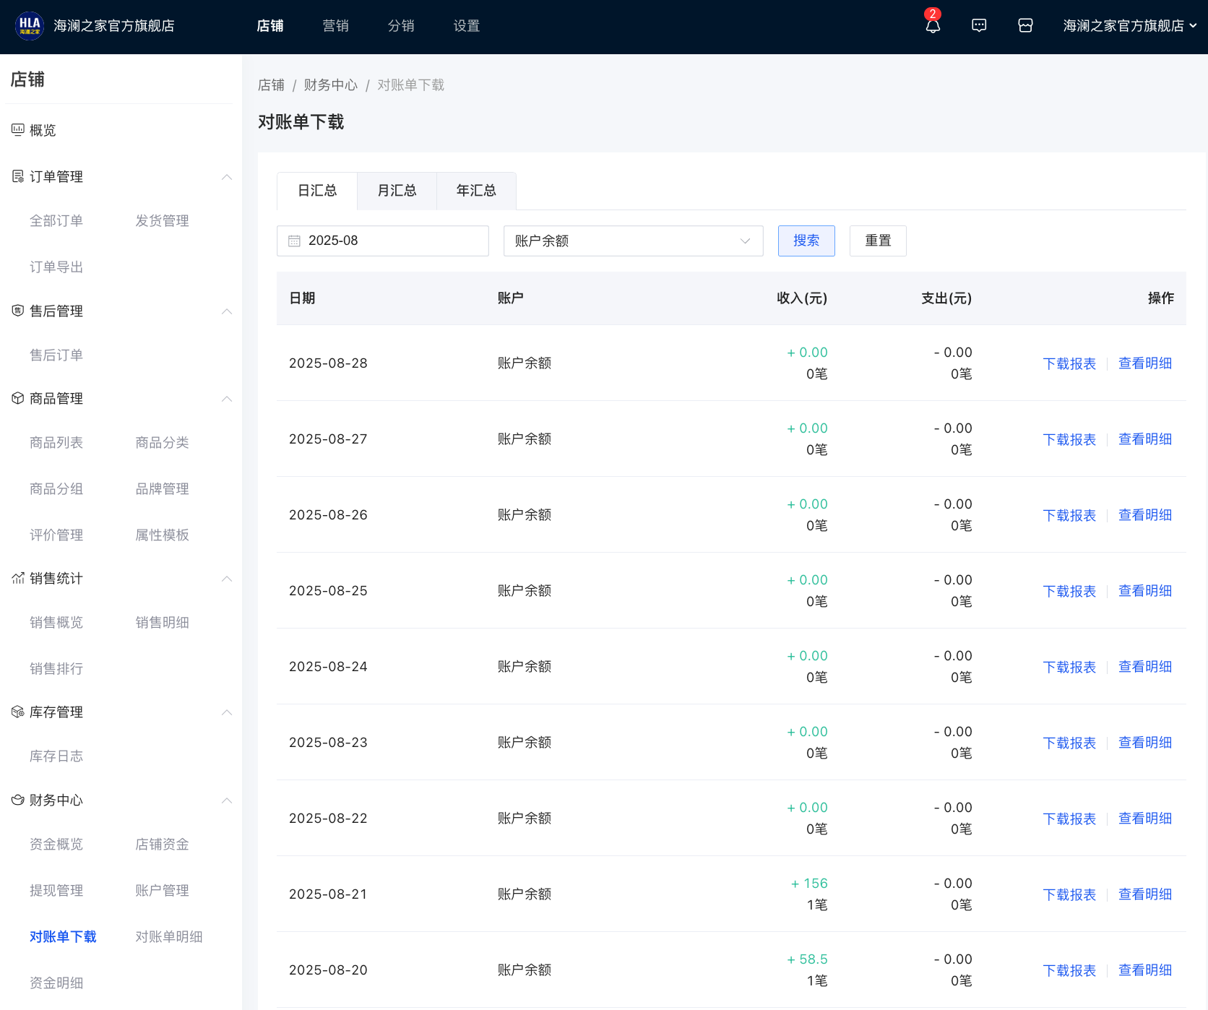Click the calendar icon in date field
Screen dimensions: 1208x1010
click(294, 241)
